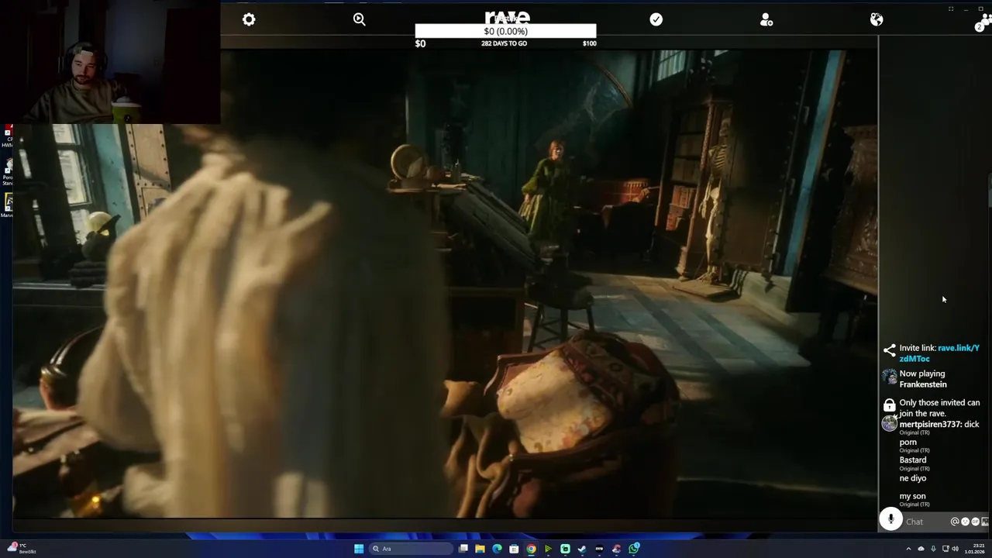Image resolution: width=992 pixels, height=558 pixels.
Task: Click the image attach icon in chat bar
Action: pos(985,522)
